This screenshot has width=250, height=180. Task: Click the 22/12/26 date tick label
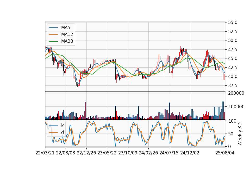point(86,153)
